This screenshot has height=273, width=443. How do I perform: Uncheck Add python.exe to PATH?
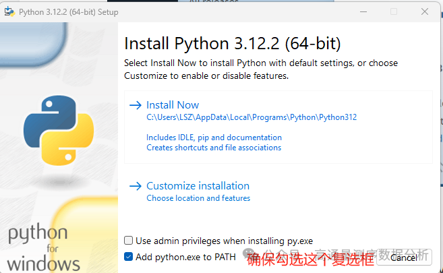[x=129, y=257]
